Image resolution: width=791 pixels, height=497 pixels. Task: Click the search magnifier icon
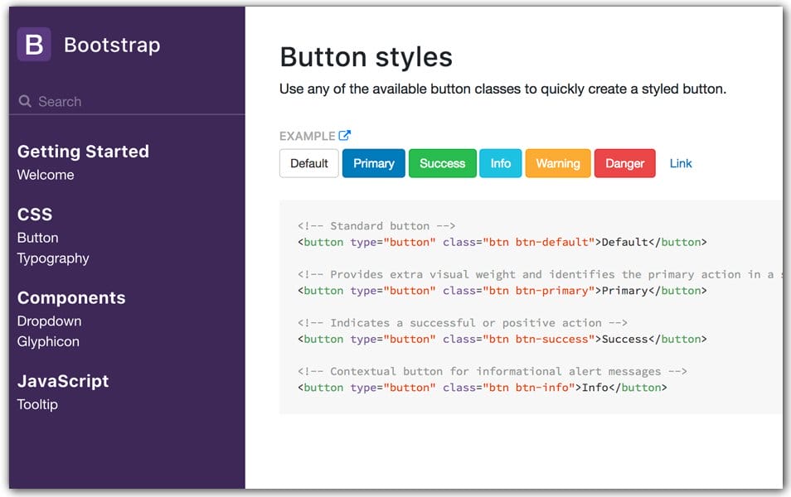(23, 101)
